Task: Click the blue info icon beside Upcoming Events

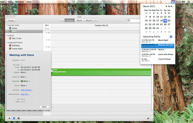Action: (171, 37)
